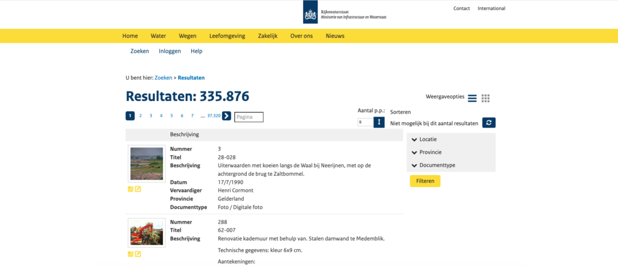Click text Technische gegevens: kleur 6x9 cm.

point(260,250)
